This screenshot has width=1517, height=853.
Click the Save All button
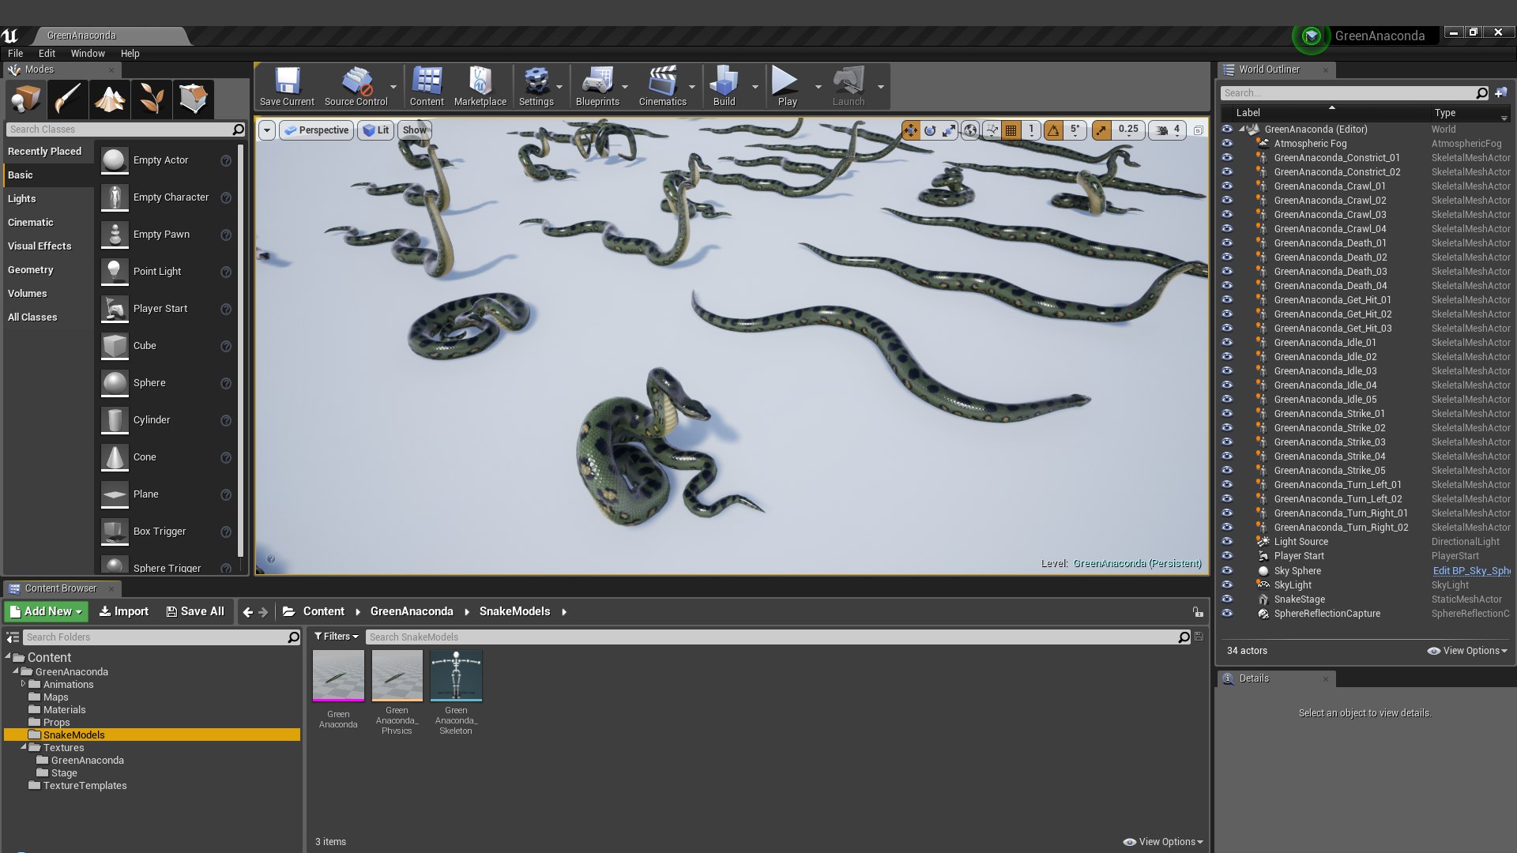click(195, 611)
